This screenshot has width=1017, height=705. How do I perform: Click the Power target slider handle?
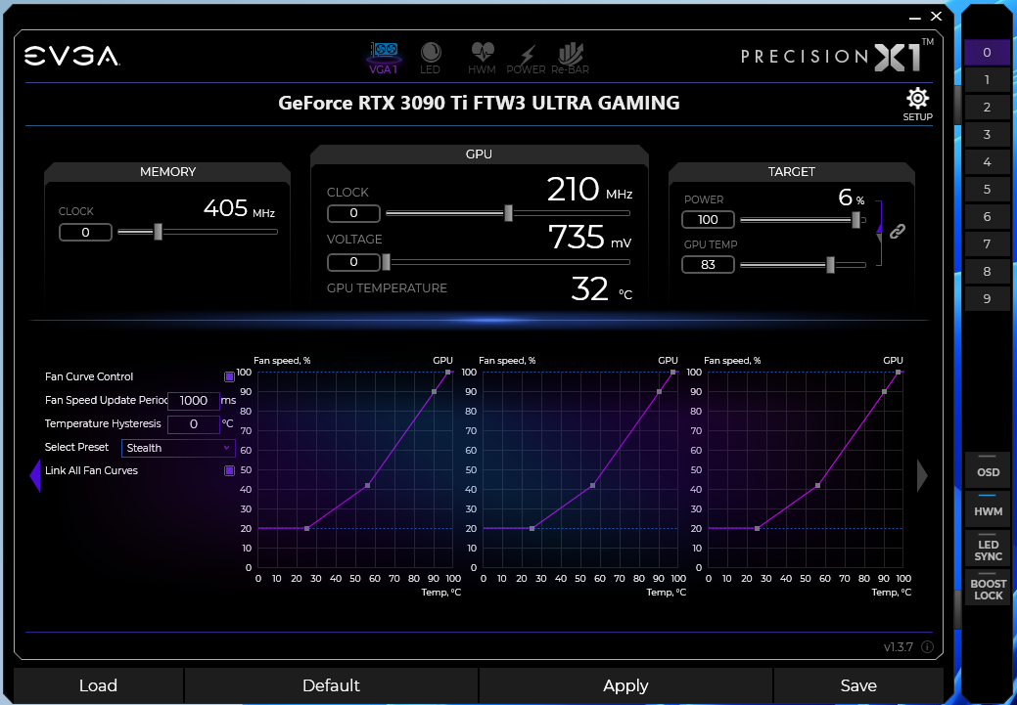(x=856, y=220)
